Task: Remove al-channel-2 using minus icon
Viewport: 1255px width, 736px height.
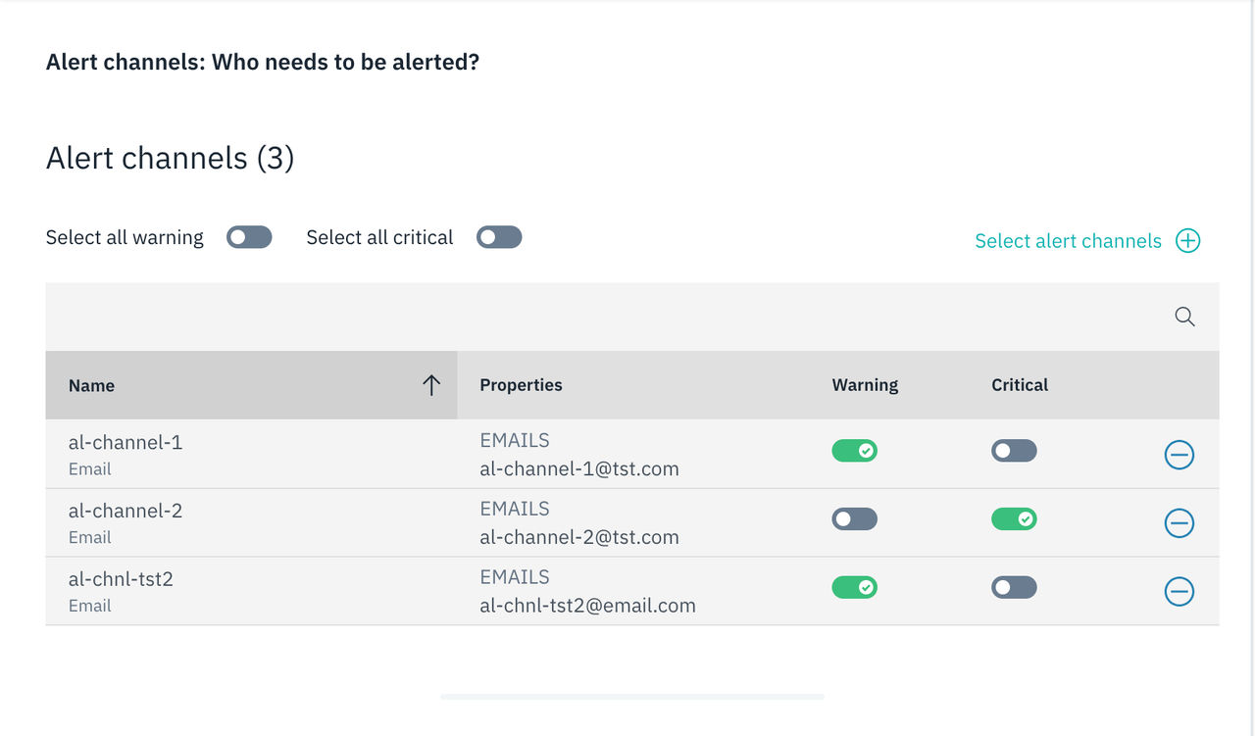Action: click(1179, 523)
